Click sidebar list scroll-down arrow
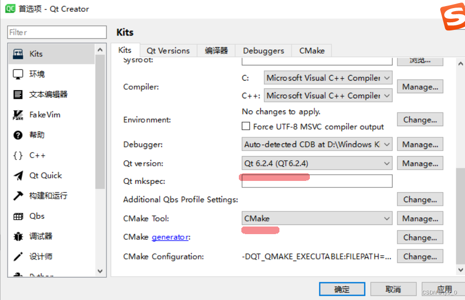The height and width of the screenshot is (300, 465). (100, 271)
